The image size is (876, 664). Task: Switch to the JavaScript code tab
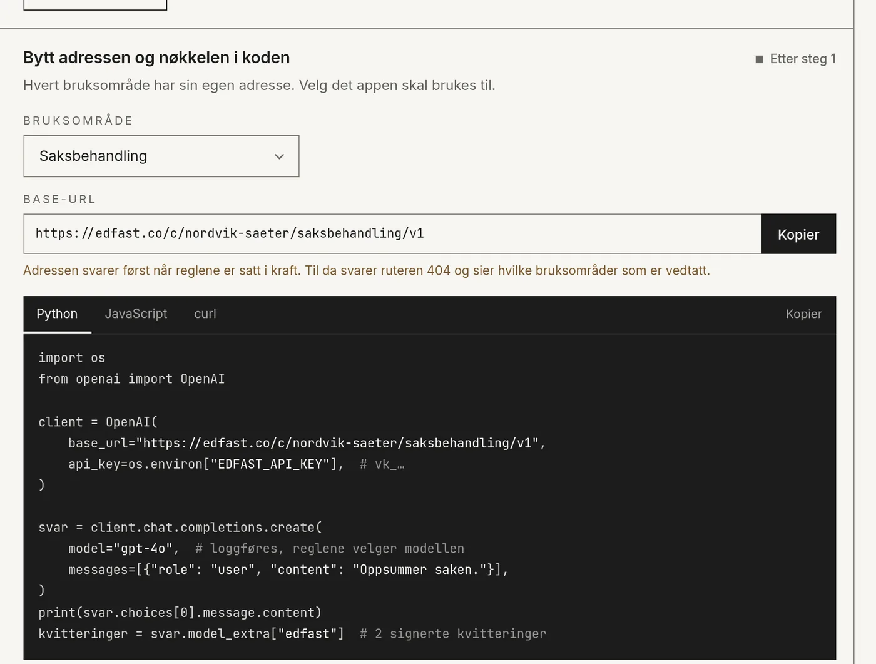tap(136, 314)
